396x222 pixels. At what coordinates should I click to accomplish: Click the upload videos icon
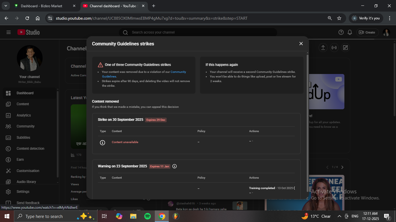[x=323, y=48]
